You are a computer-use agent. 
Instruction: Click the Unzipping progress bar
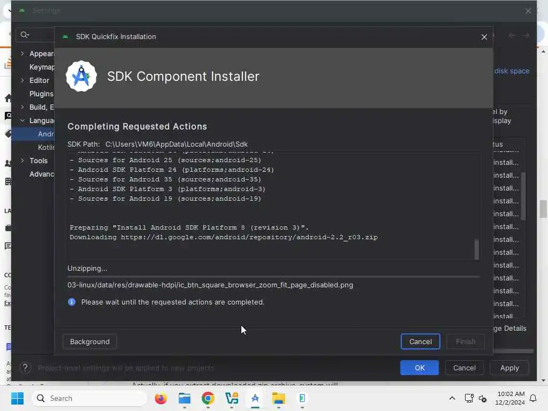(x=273, y=277)
